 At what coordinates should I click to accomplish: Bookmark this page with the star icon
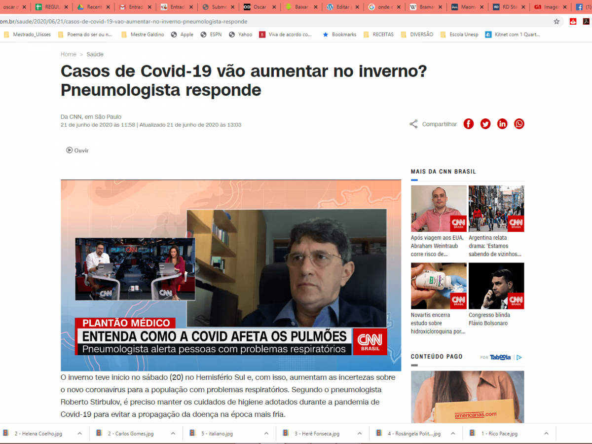click(556, 22)
